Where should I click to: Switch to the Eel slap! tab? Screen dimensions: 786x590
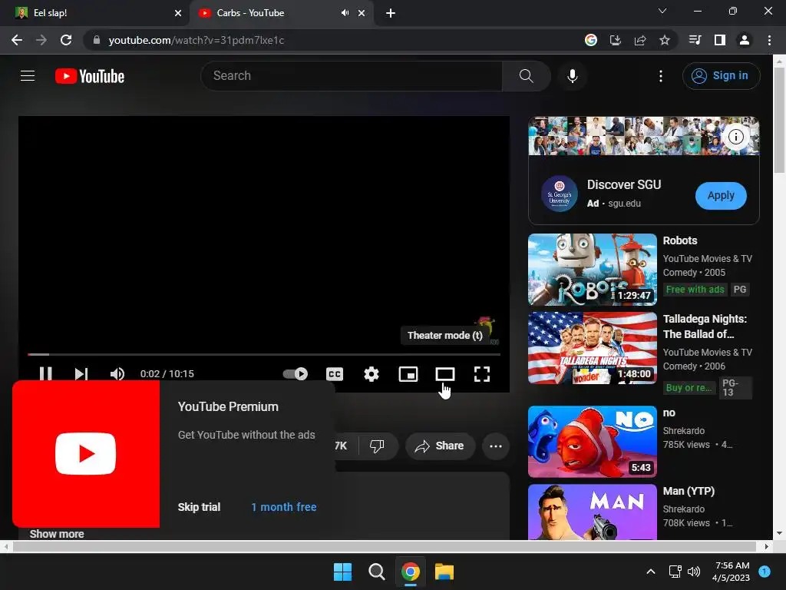pos(94,13)
